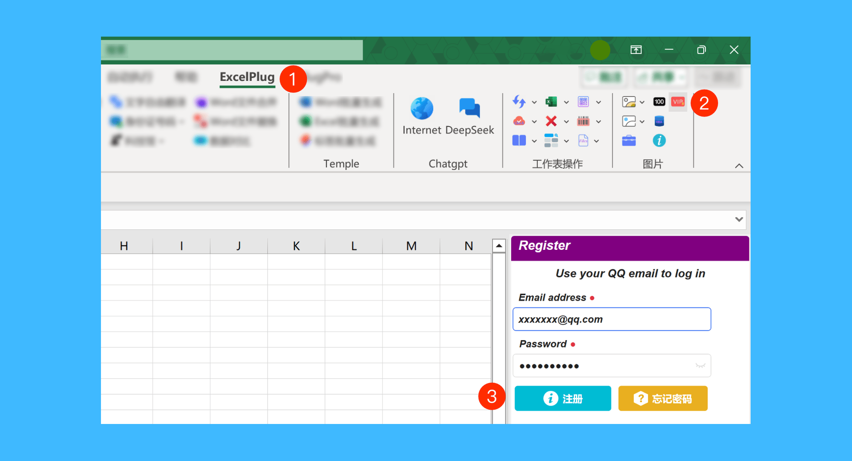
Task: Click the sheet search grid icon
Action: pyautogui.click(x=551, y=140)
